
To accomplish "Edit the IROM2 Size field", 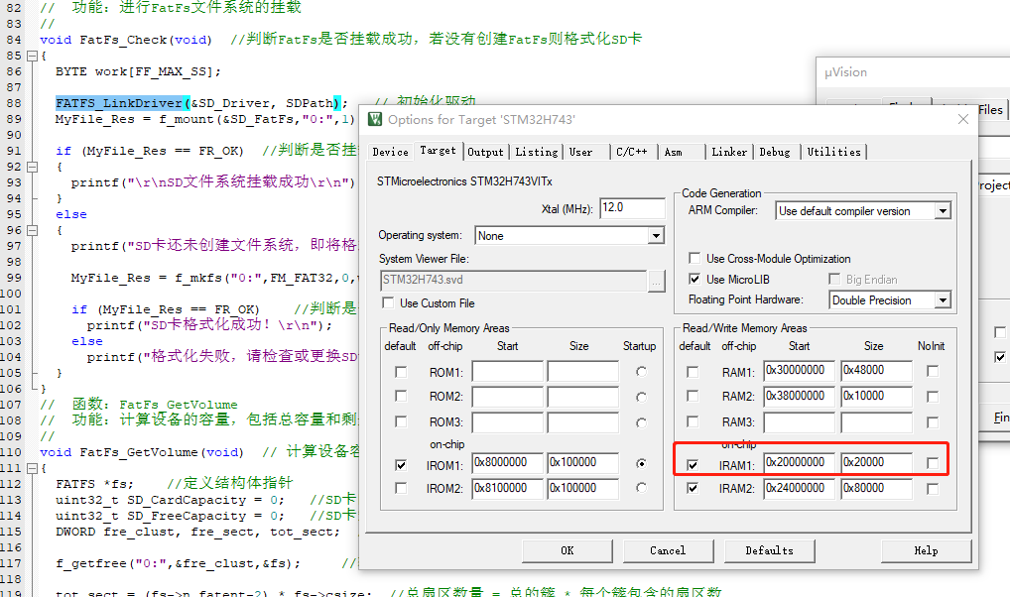I will [x=583, y=488].
